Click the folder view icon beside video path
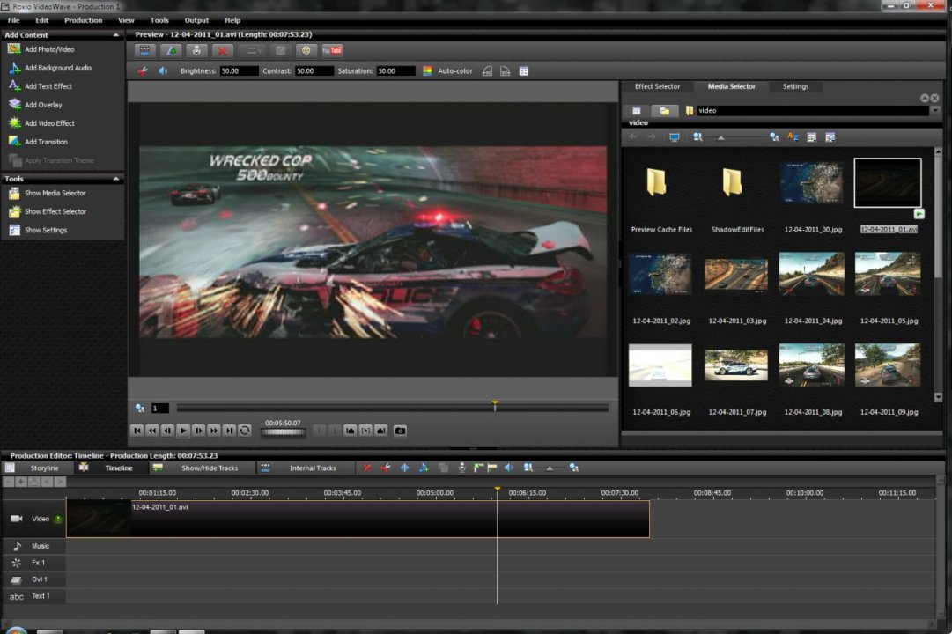952x634 pixels. (665, 111)
